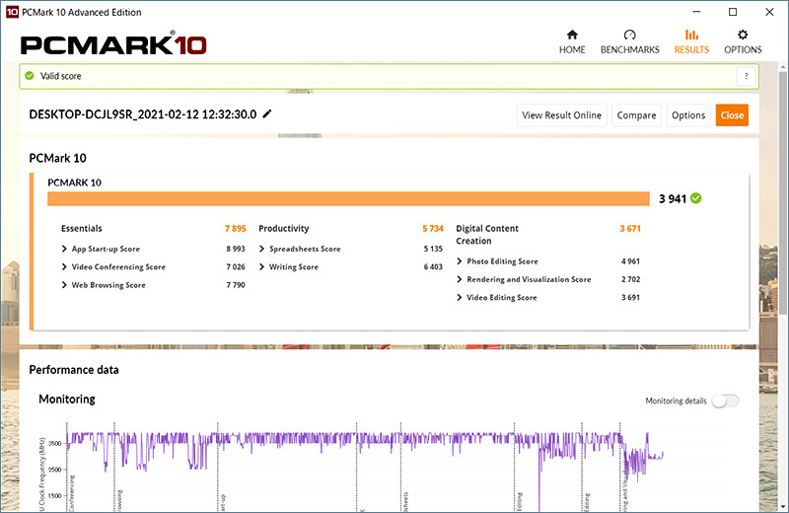The height and width of the screenshot is (513, 789).
Task: Open the Options gear icon
Action: tap(743, 35)
